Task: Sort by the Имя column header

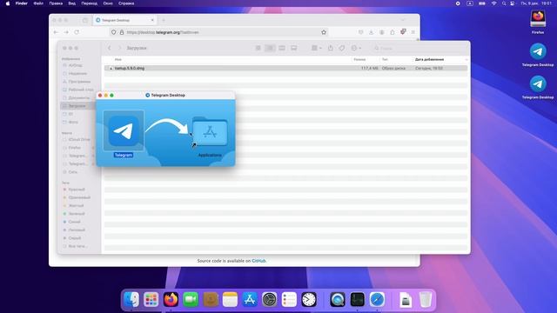Action: [118, 60]
